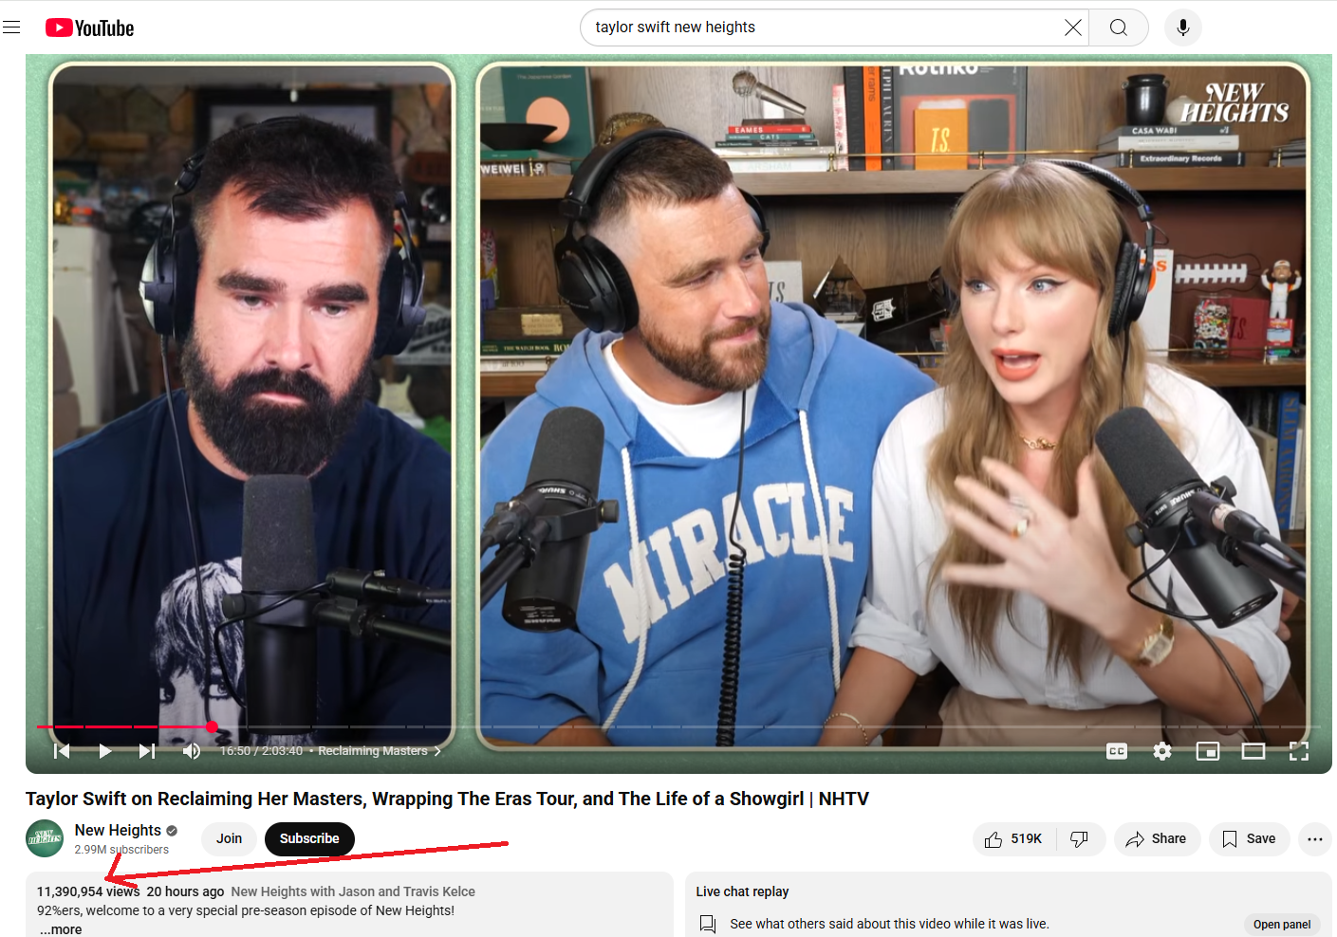Image resolution: width=1337 pixels, height=937 pixels.
Task: Enter full screen mode
Action: tap(1299, 751)
